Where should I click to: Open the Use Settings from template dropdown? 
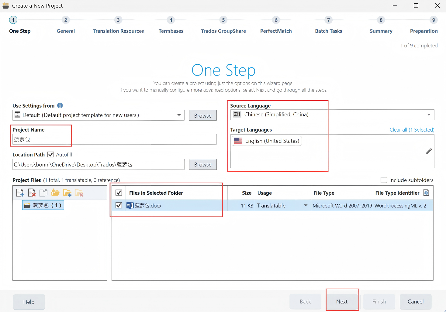(x=179, y=115)
